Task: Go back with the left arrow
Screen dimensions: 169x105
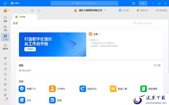Action: coord(15,10)
